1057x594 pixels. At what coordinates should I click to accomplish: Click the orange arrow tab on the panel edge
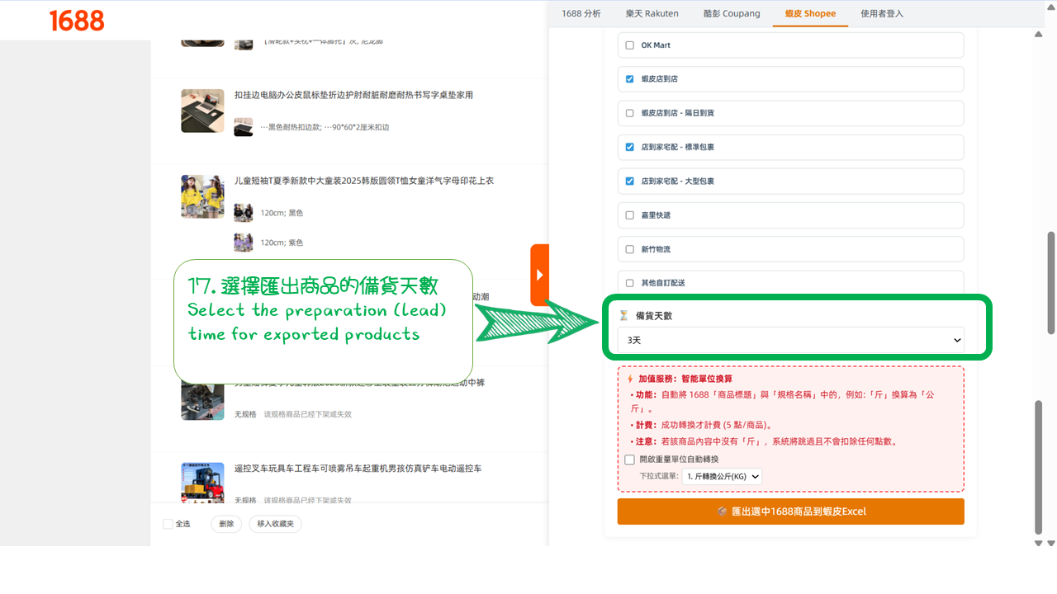pyautogui.click(x=541, y=275)
